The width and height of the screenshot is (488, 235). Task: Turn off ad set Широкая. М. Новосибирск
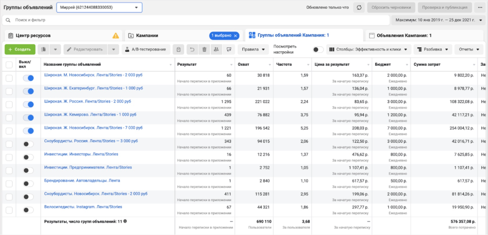tap(28, 78)
